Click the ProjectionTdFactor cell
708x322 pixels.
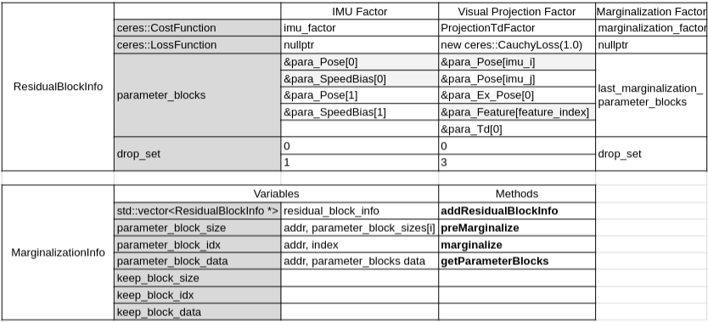(x=516, y=28)
